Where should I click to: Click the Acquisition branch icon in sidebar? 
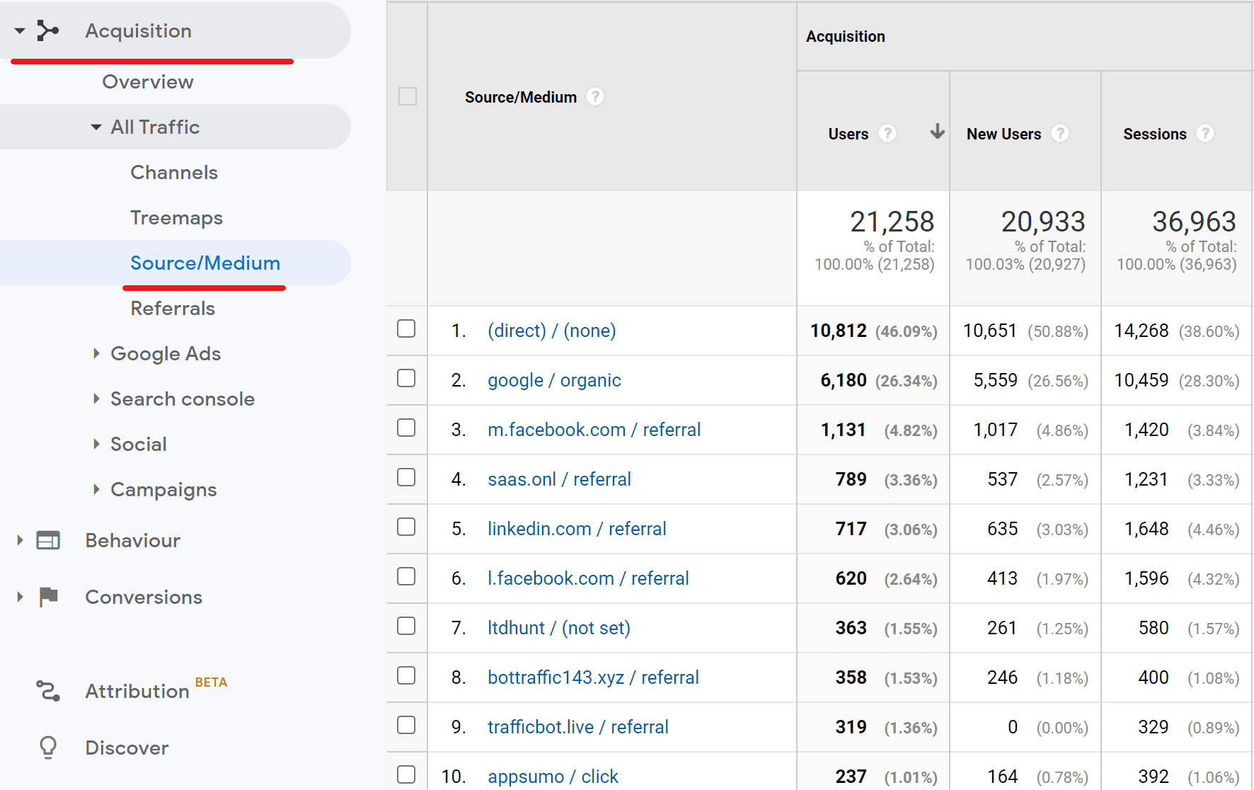pyautogui.click(x=47, y=30)
